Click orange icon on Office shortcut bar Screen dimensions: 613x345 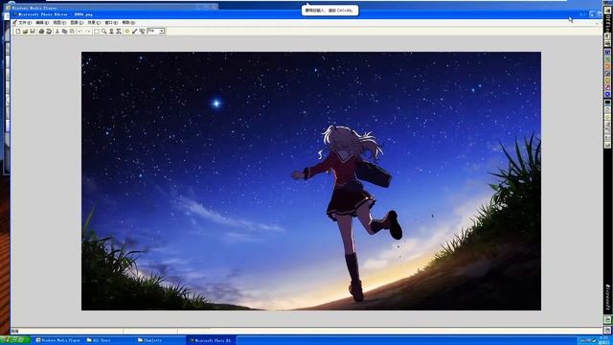point(607,66)
